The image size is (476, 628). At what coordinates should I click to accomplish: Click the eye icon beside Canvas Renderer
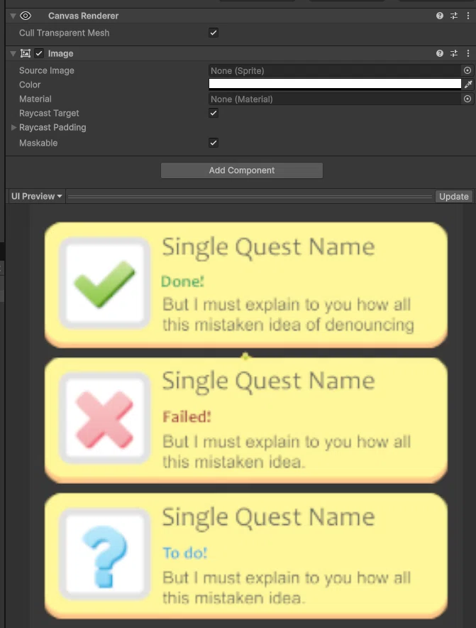(26, 16)
